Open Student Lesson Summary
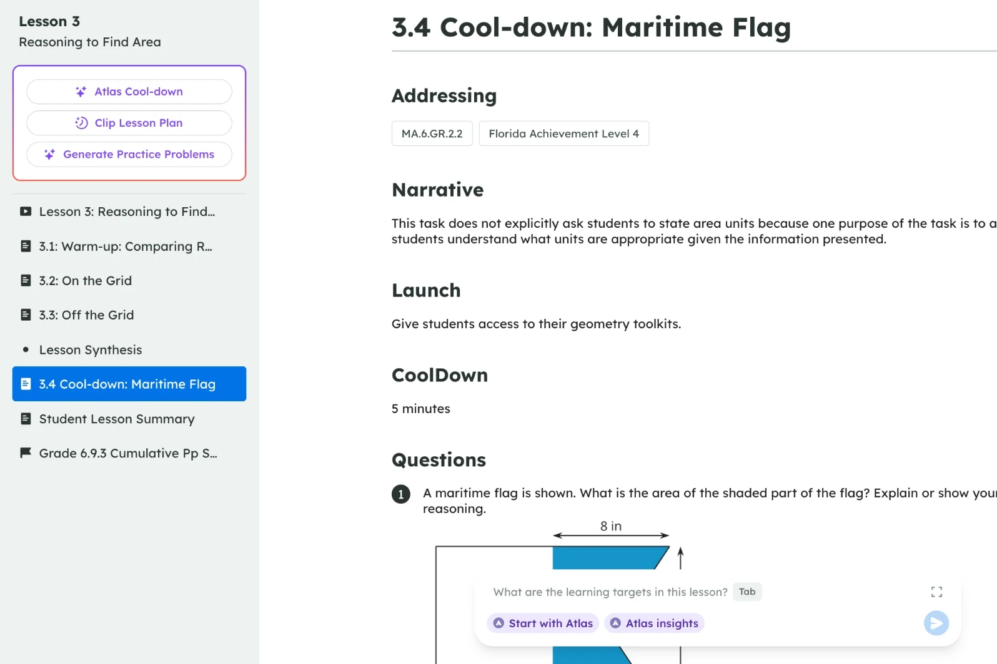 (129, 418)
